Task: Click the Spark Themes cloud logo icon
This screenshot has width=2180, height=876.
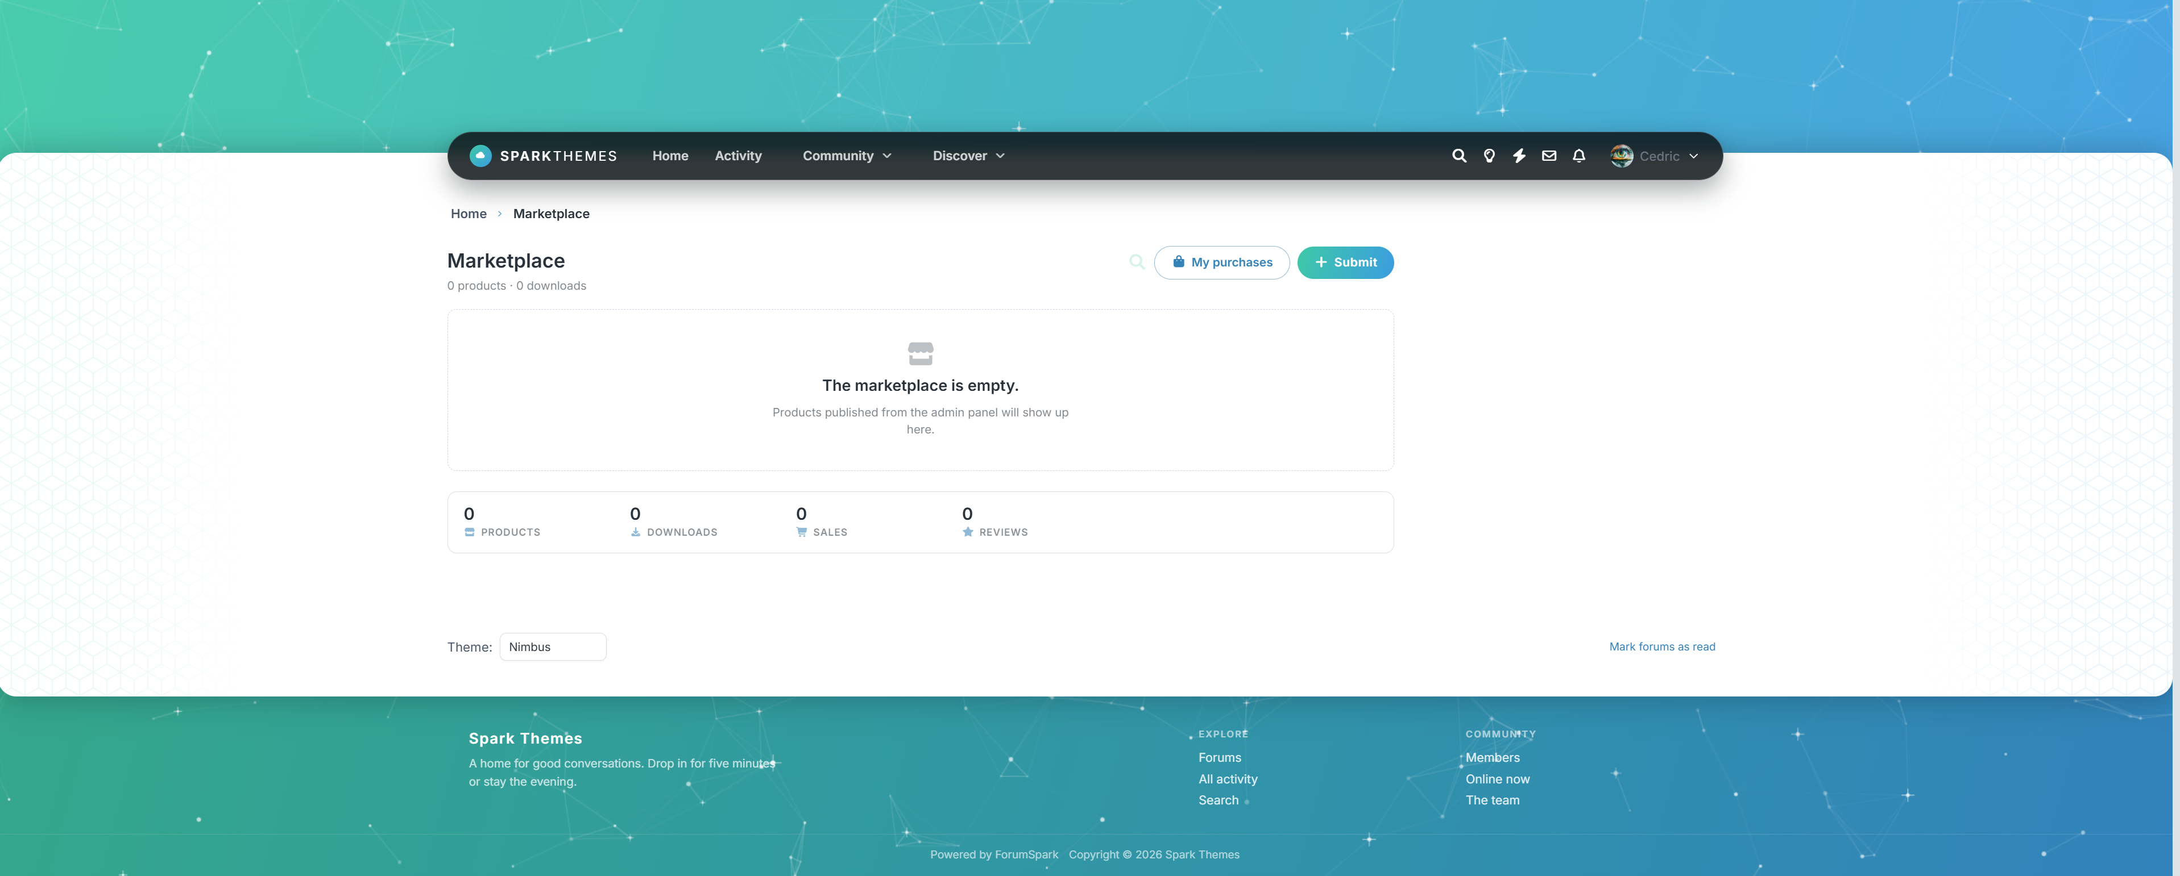Action: click(x=480, y=156)
